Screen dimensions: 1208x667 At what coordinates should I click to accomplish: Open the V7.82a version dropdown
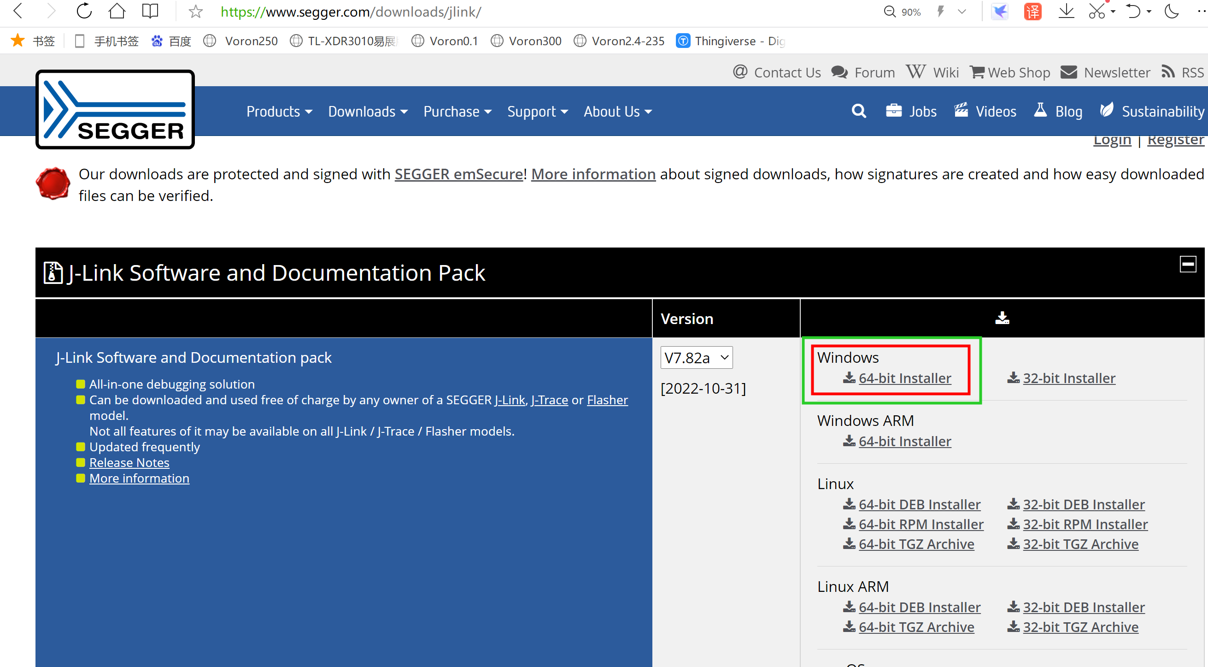tap(697, 358)
